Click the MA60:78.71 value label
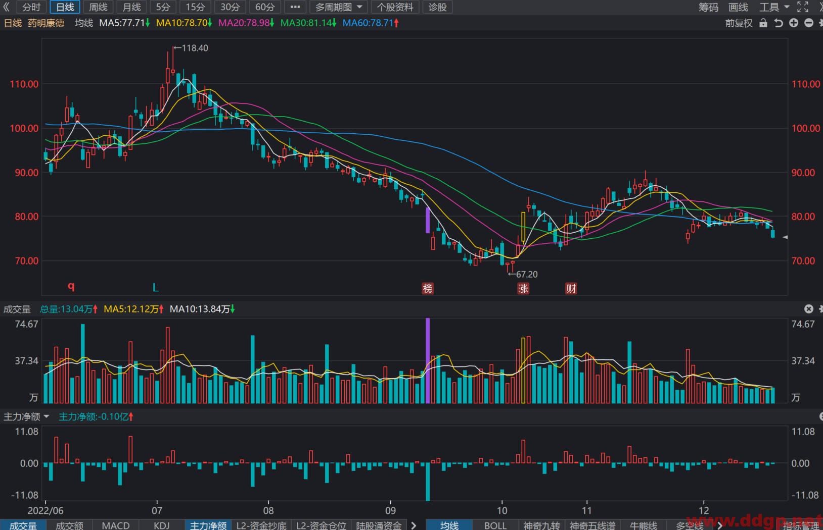823x530 pixels. click(371, 23)
